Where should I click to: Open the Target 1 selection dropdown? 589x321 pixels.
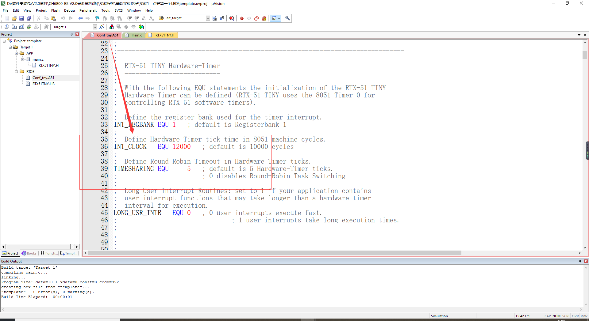pyautogui.click(x=95, y=27)
